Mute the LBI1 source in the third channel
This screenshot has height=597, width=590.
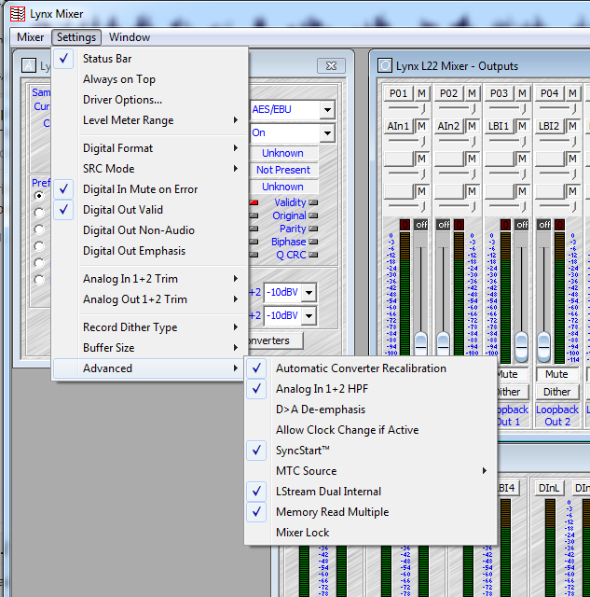[522, 126]
